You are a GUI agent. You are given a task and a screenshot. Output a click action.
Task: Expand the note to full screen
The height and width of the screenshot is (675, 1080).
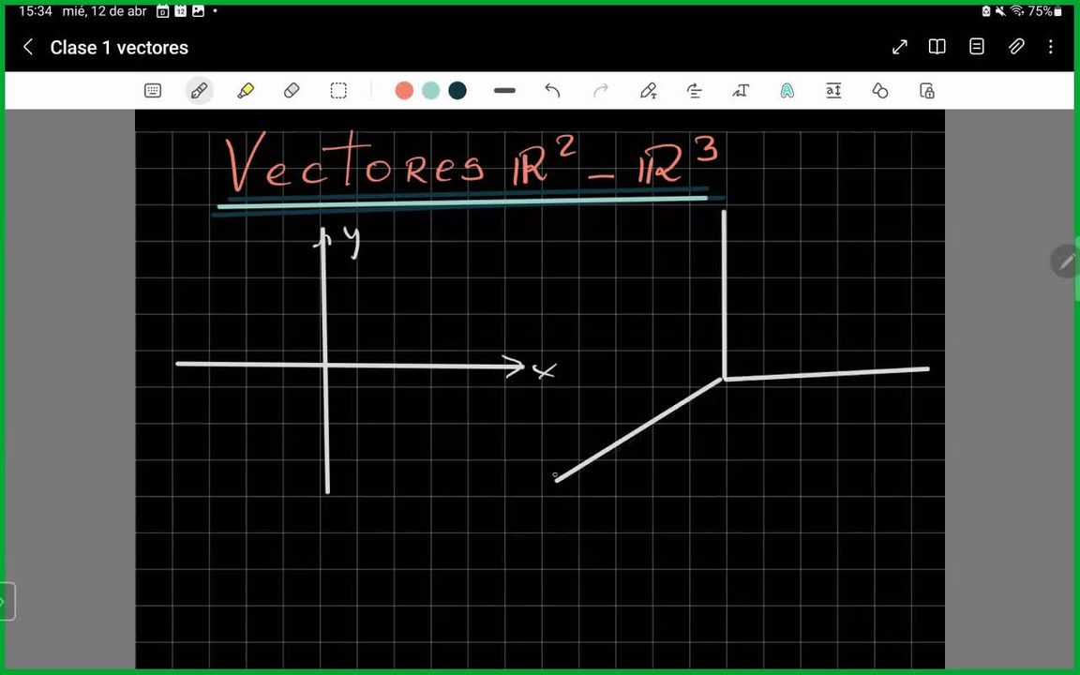click(900, 47)
